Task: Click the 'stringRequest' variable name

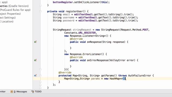Action: coord(82,30)
